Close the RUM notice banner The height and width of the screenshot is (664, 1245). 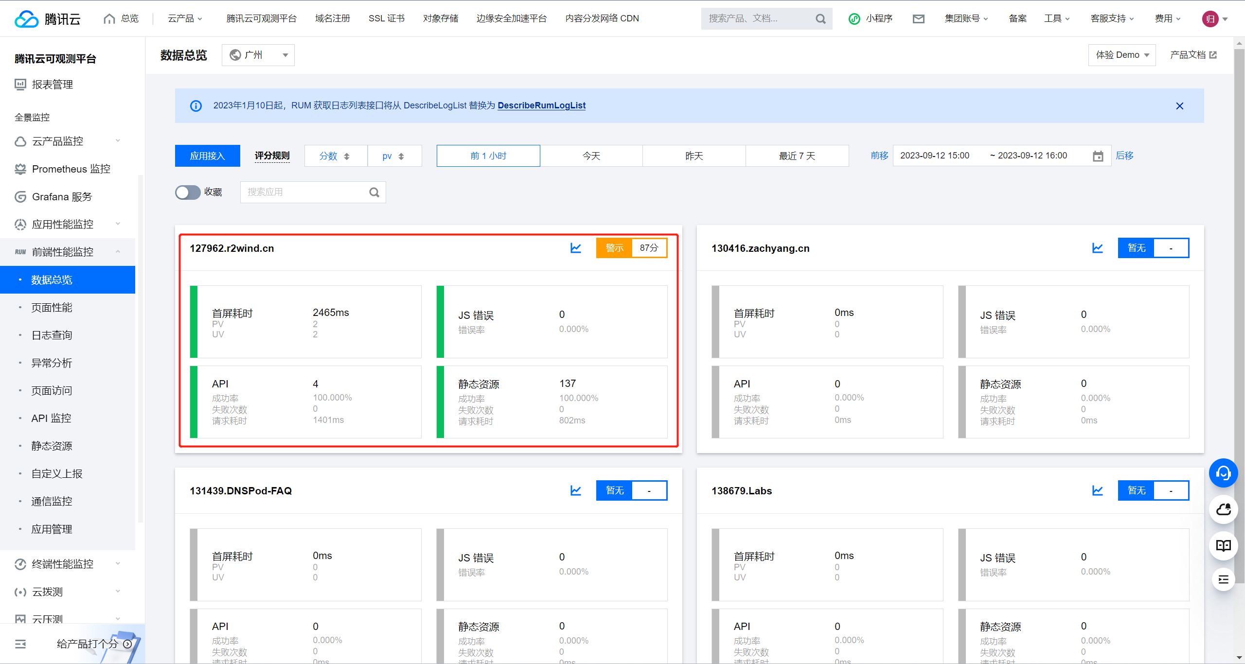click(x=1179, y=106)
